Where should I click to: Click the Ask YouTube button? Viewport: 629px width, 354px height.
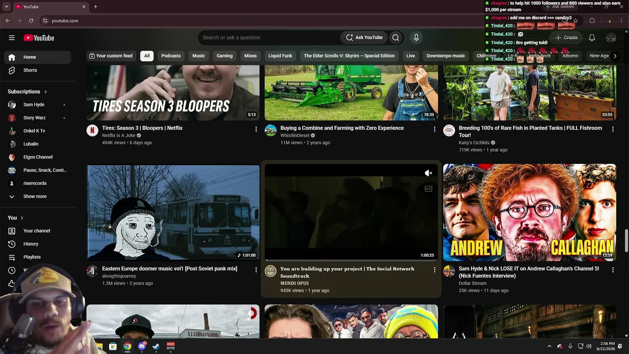(364, 37)
